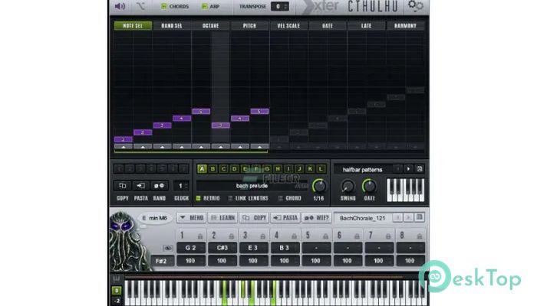The height and width of the screenshot is (306, 537).
Task: Mute output with the speaker icon
Action: [120, 6]
